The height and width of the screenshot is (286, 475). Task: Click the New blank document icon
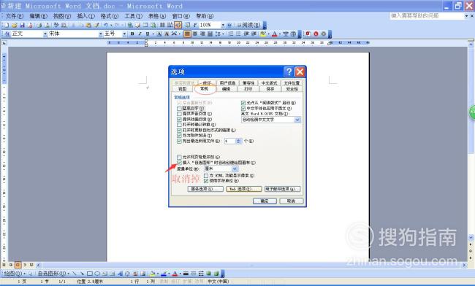pos(7,25)
